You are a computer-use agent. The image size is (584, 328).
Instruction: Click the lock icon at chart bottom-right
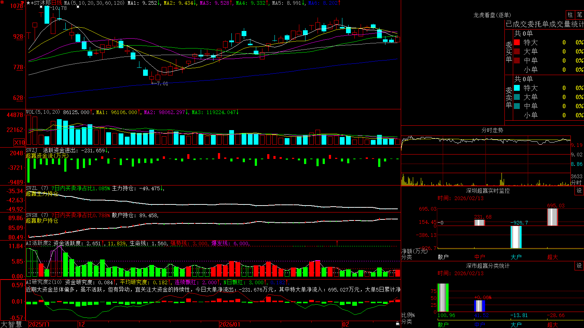[397, 324]
